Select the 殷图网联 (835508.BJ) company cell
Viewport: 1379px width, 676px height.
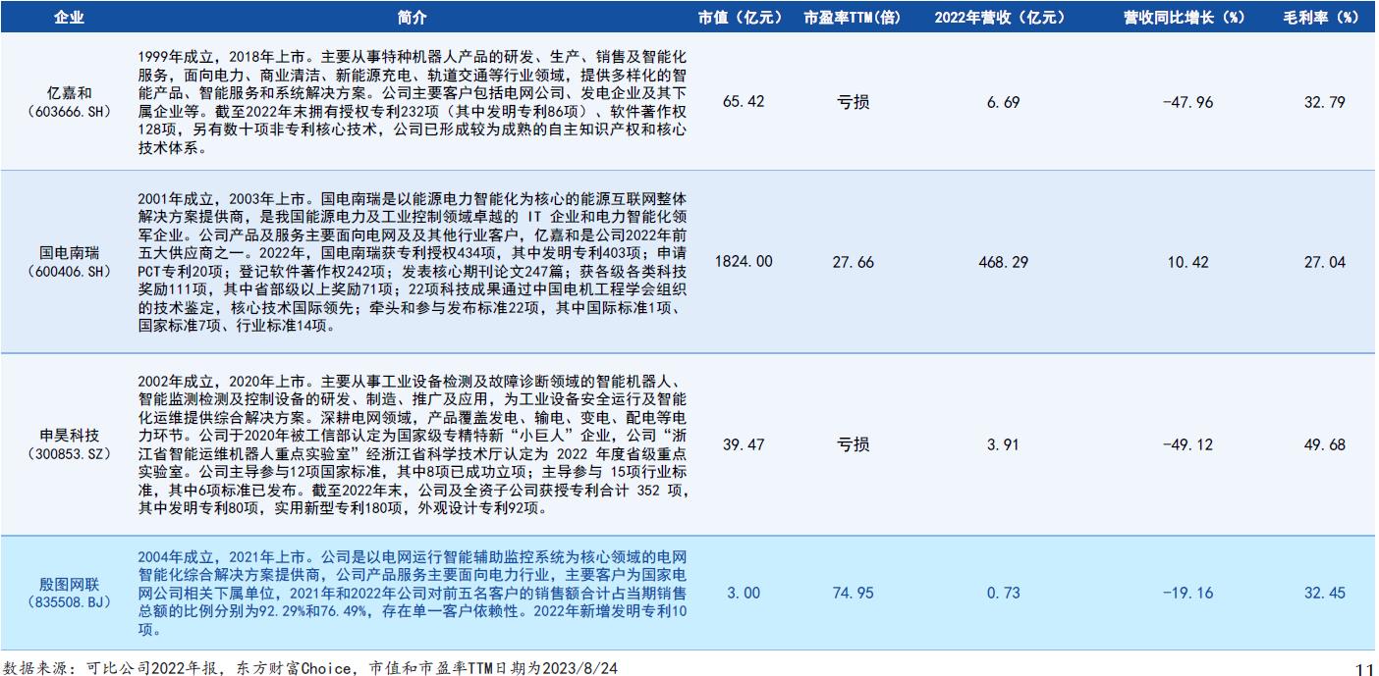[x=70, y=593]
